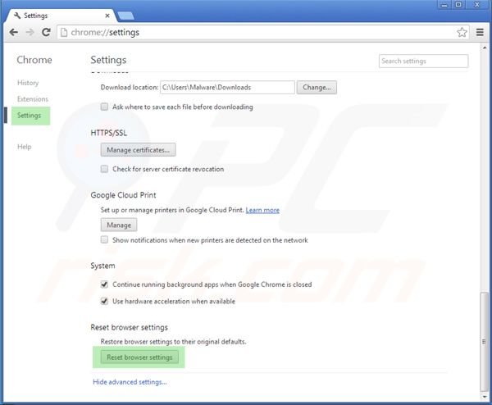Open History in the sidebar
The image size is (492, 405).
click(28, 83)
